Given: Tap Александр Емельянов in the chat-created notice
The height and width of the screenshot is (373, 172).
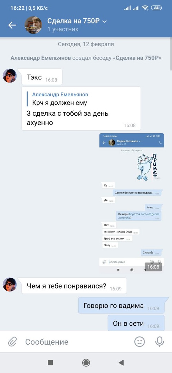Looking at the screenshot, I should click(x=41, y=58).
